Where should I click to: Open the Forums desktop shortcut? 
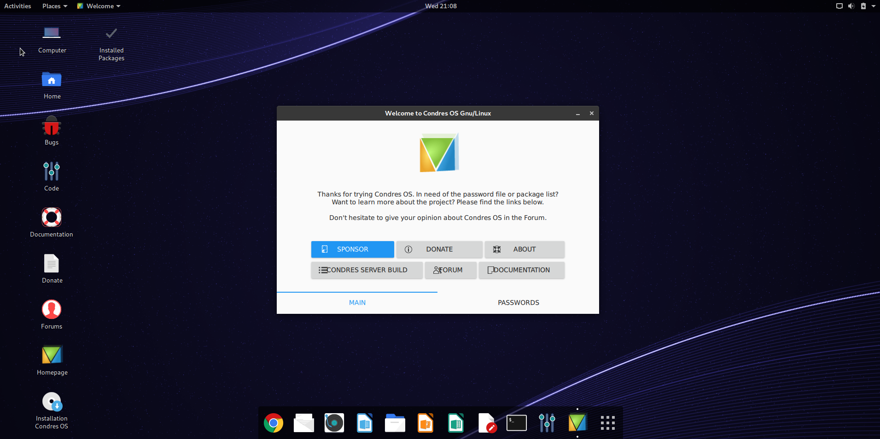[52, 315]
